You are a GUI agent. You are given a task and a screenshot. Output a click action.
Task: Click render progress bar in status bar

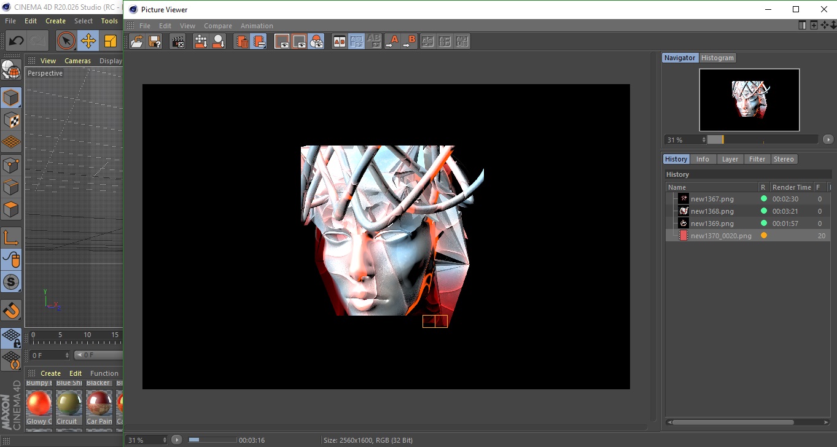point(212,440)
